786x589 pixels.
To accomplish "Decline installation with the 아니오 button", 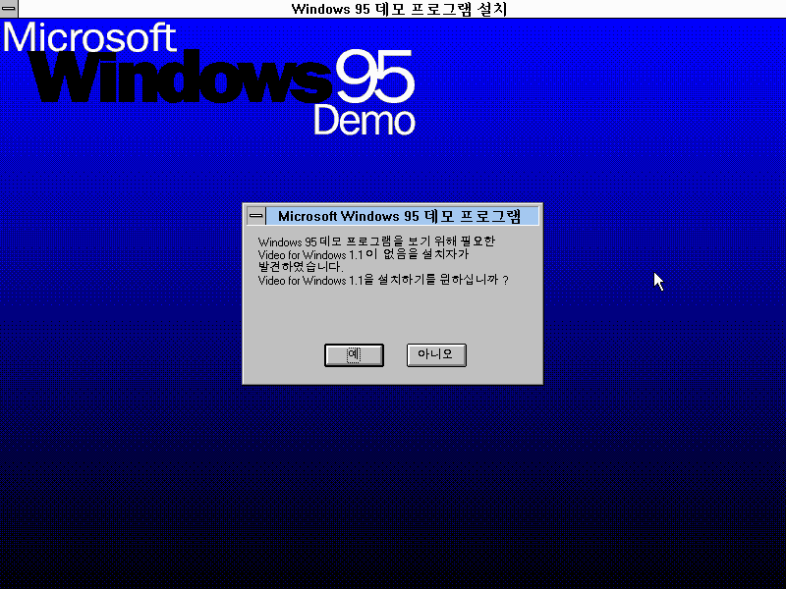I will pos(436,355).
